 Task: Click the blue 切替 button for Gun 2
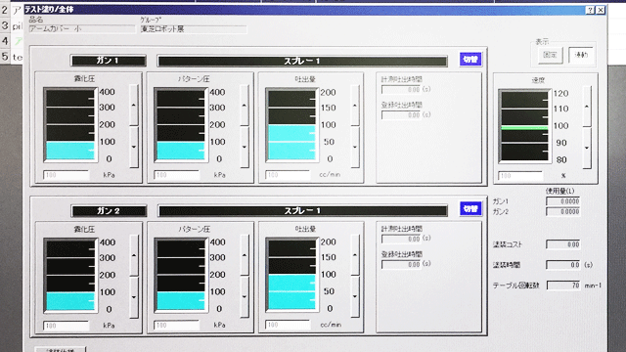click(470, 208)
